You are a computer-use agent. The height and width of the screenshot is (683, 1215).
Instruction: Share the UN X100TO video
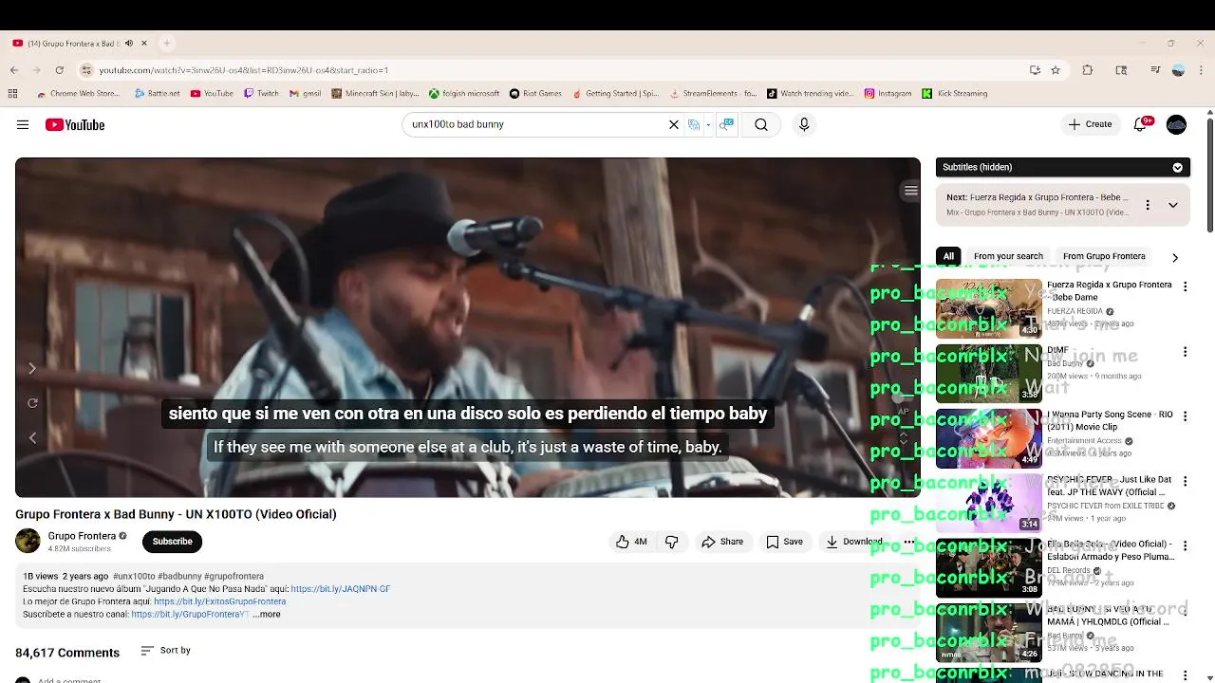click(x=722, y=542)
